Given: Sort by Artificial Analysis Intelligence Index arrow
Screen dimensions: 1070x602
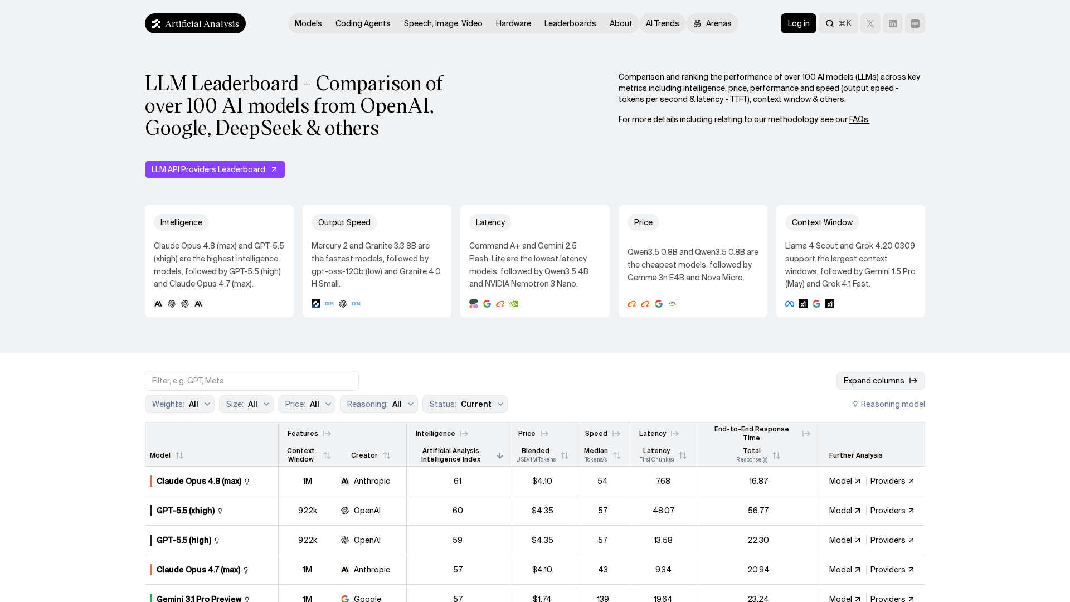Looking at the screenshot, I should click(x=500, y=455).
